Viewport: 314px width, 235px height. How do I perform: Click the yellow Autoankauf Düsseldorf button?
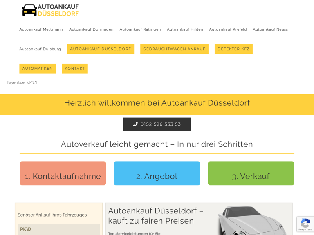[x=101, y=49]
